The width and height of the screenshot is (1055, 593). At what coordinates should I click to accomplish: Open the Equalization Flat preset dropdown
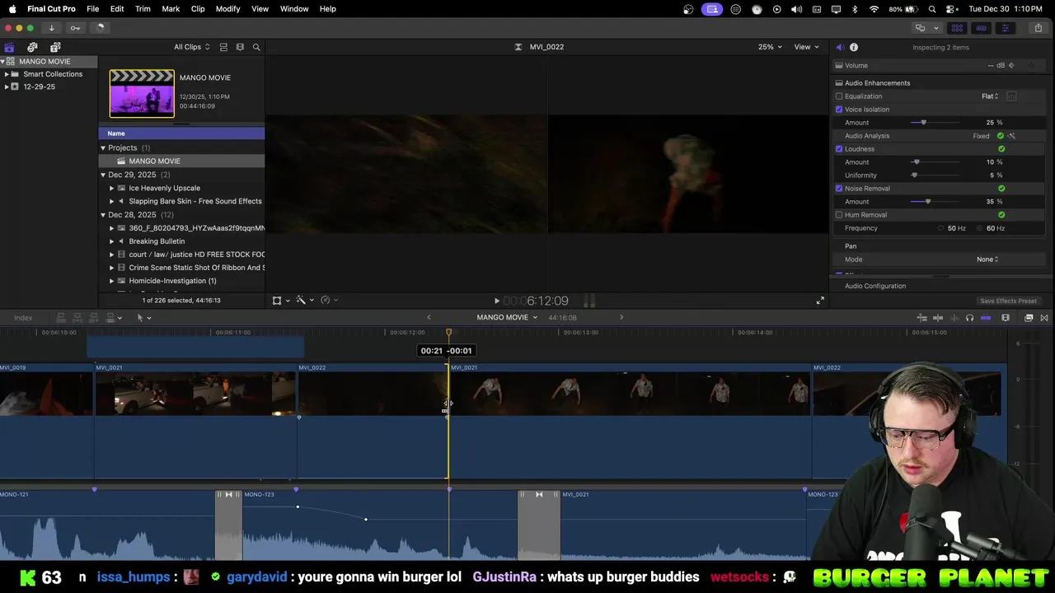point(990,96)
